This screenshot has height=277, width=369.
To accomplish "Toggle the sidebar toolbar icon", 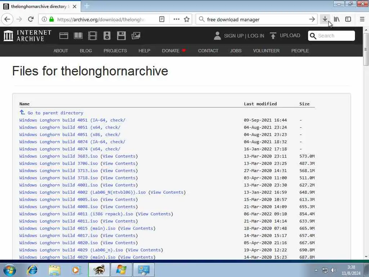I will click(x=348, y=19).
